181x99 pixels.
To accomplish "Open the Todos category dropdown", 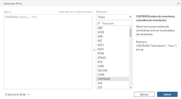I will (x=114, y=17).
